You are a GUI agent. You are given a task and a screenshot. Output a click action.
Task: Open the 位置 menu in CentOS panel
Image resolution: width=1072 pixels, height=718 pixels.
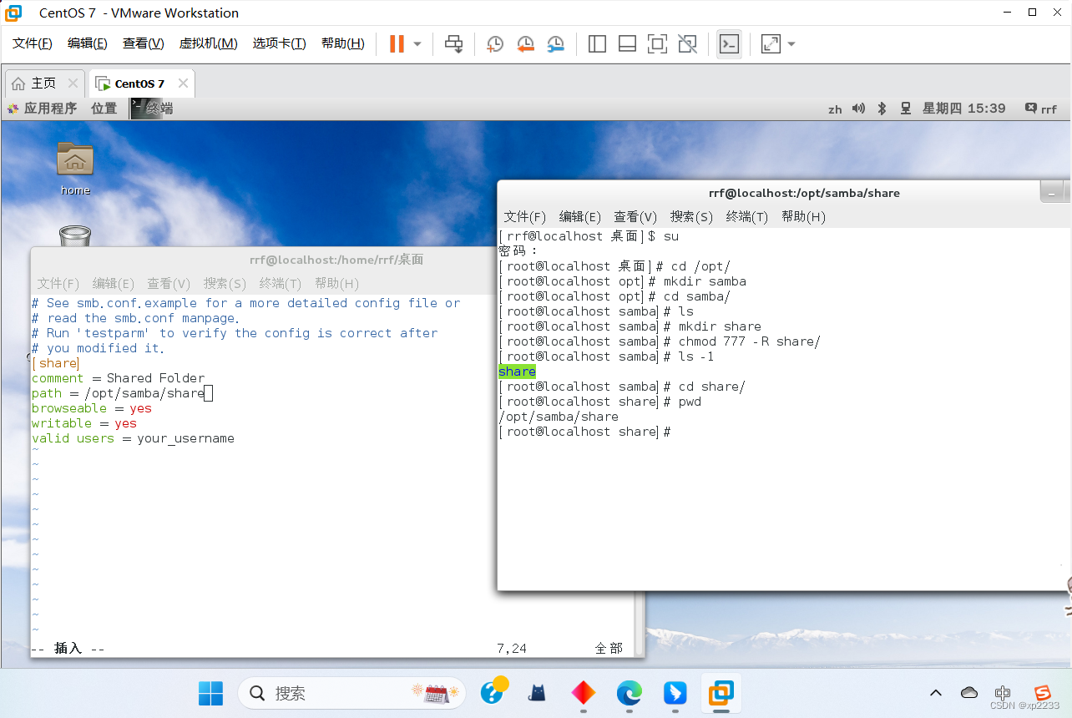point(104,109)
